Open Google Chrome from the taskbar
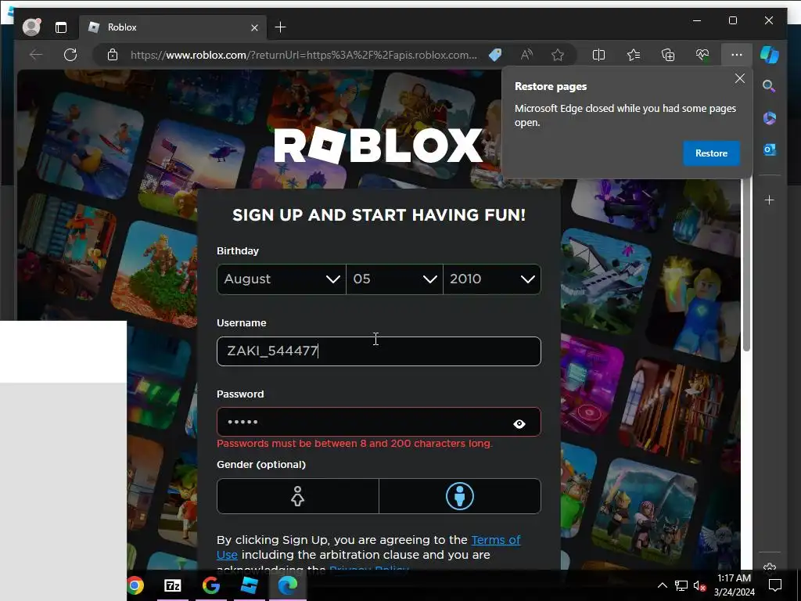This screenshot has width=801, height=601. (135, 585)
